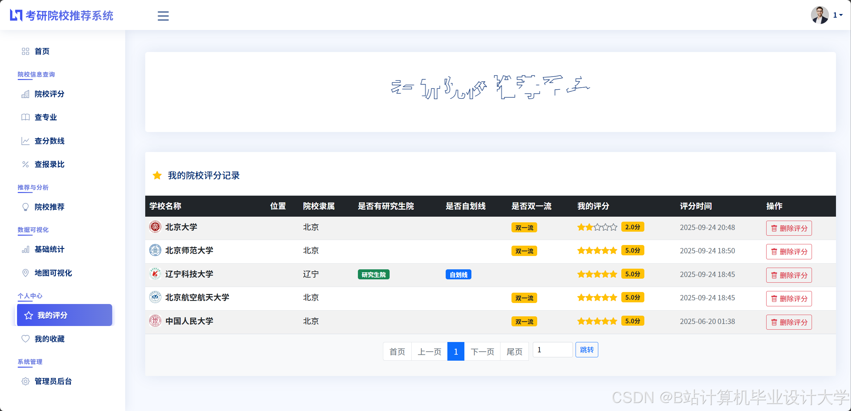The height and width of the screenshot is (411, 851).
Task: Click the 地图可视化 map pin icon
Action: click(25, 273)
